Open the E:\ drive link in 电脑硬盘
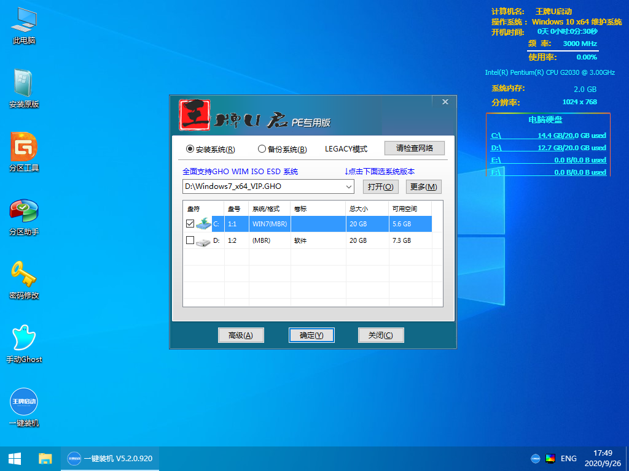The image size is (629, 471). click(x=549, y=160)
